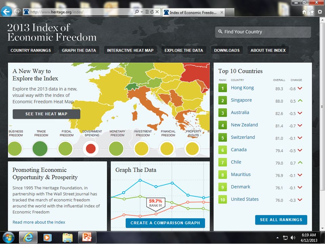Open ABOUT THE INDEX menu

(268, 50)
